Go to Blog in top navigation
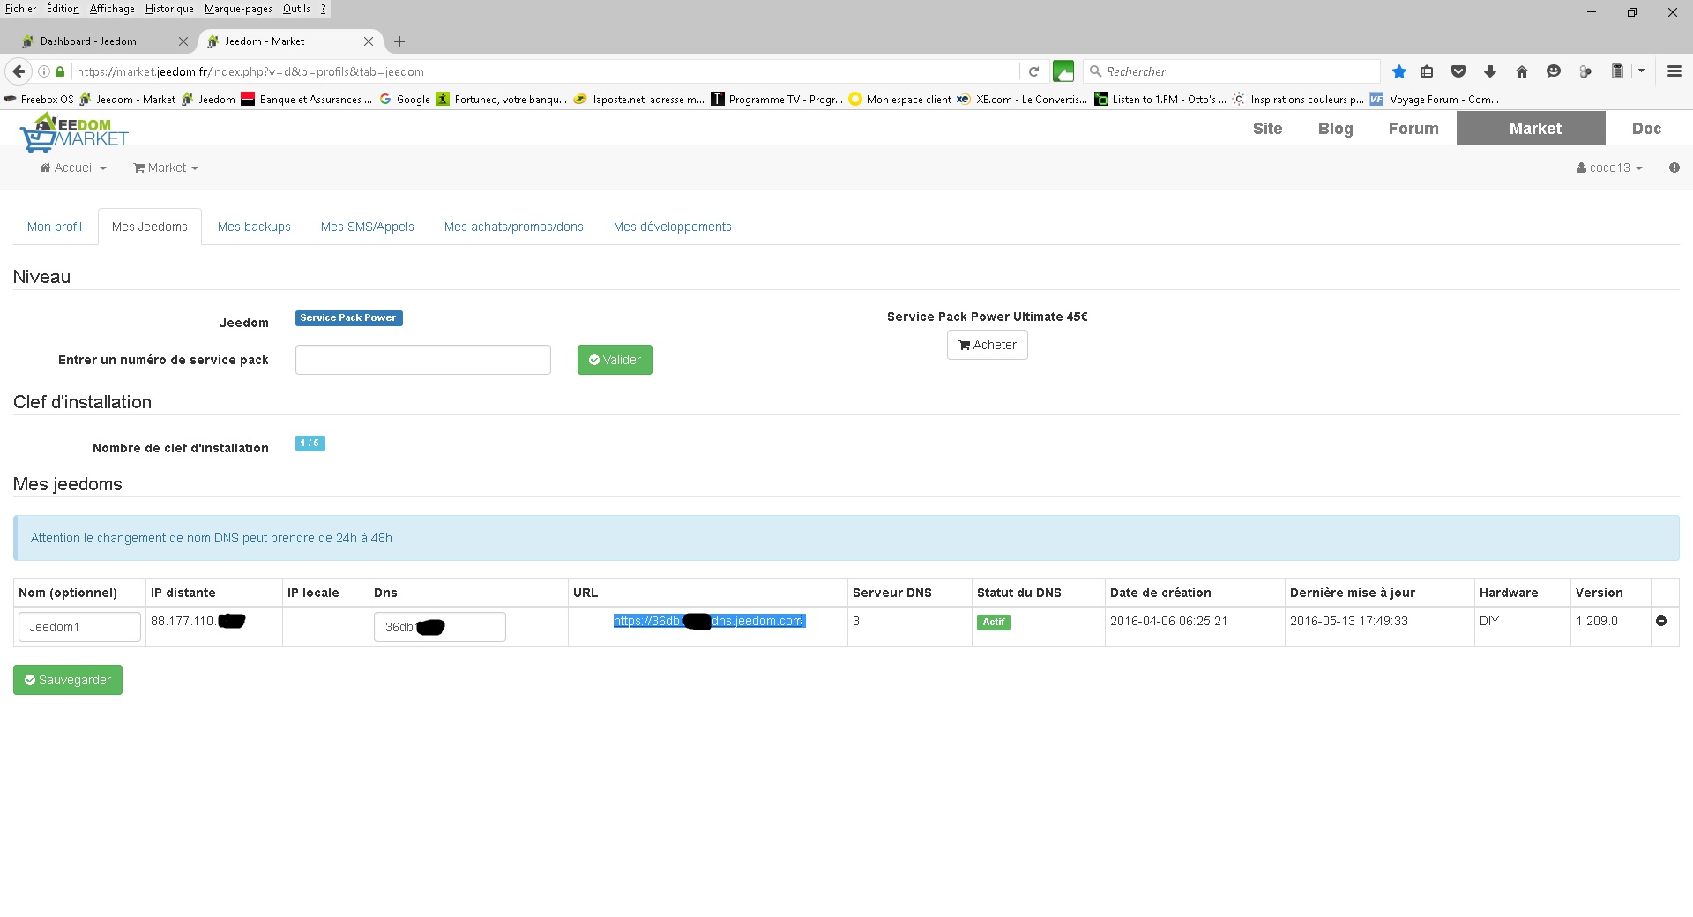 [1335, 129]
